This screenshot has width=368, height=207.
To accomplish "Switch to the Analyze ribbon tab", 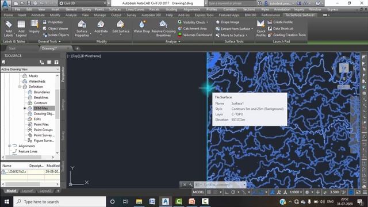I will pyautogui.click(x=71, y=15).
